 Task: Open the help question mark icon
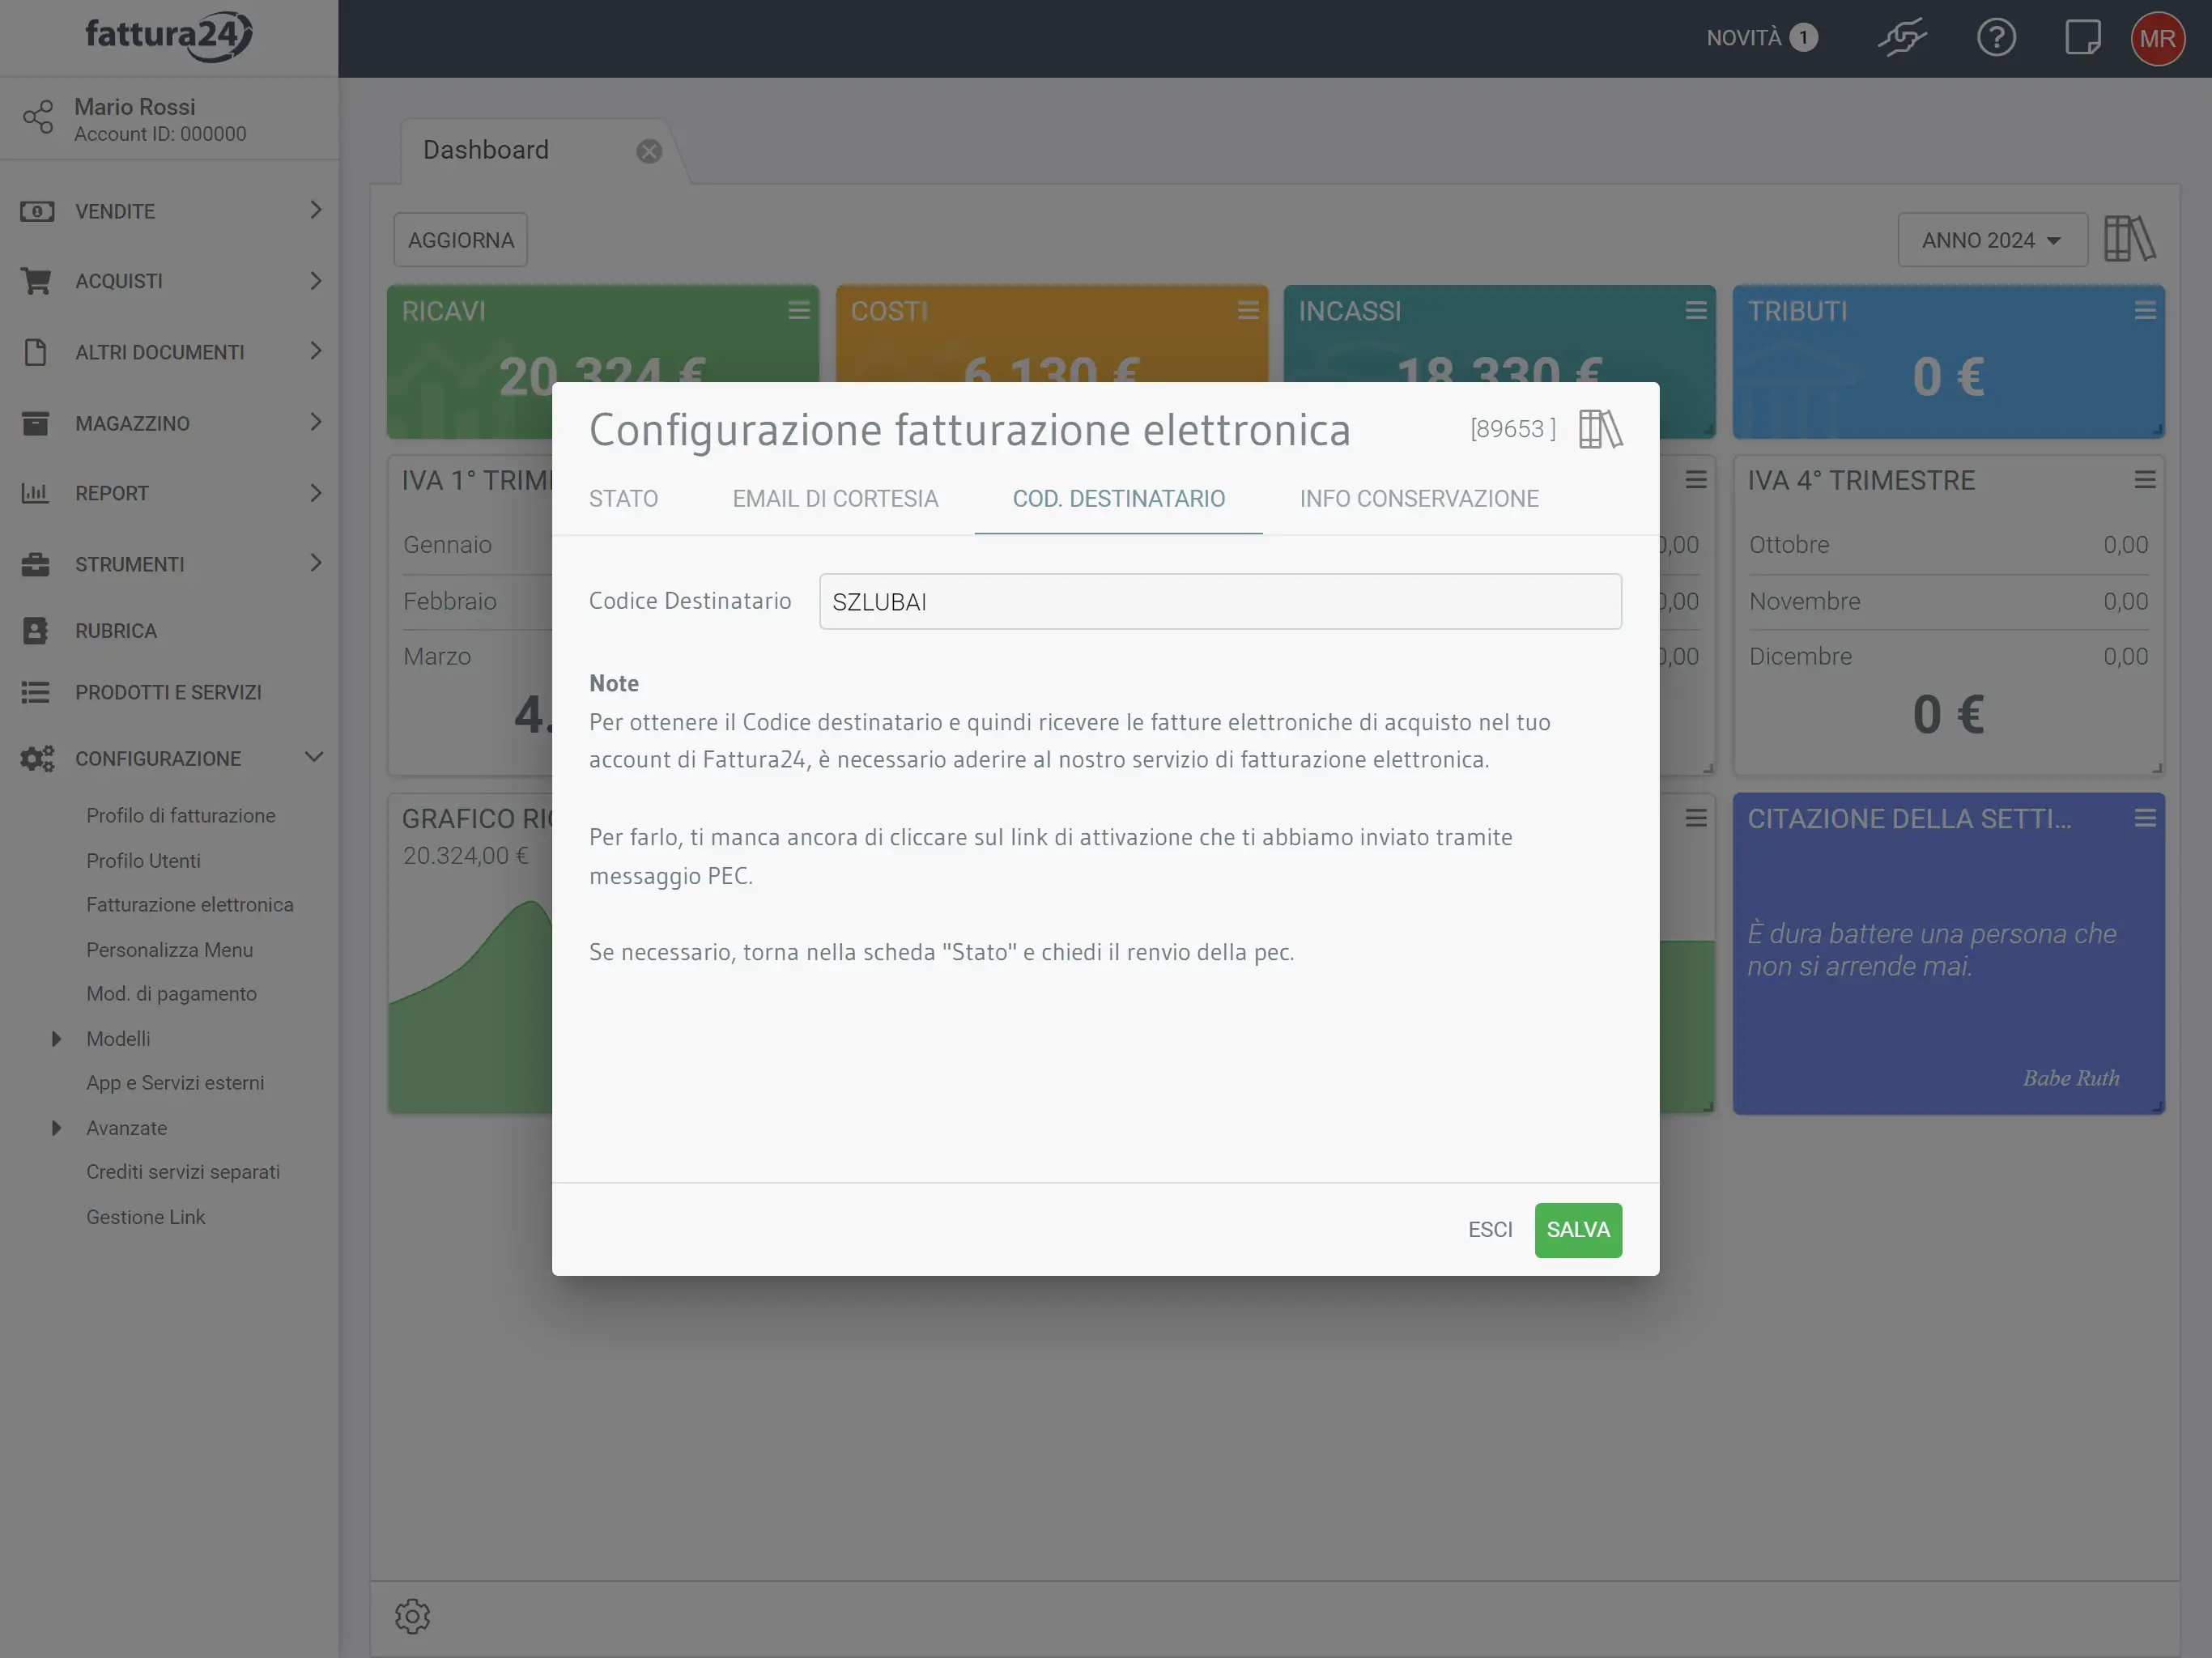point(1996,38)
